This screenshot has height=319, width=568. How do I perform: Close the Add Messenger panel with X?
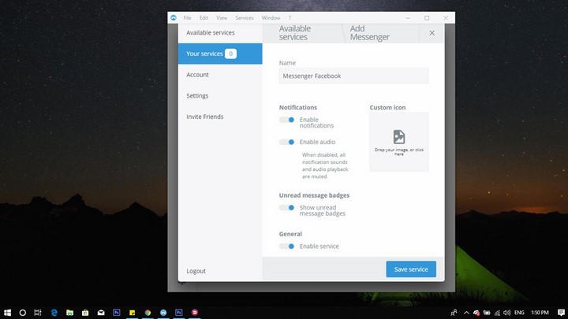[432, 33]
